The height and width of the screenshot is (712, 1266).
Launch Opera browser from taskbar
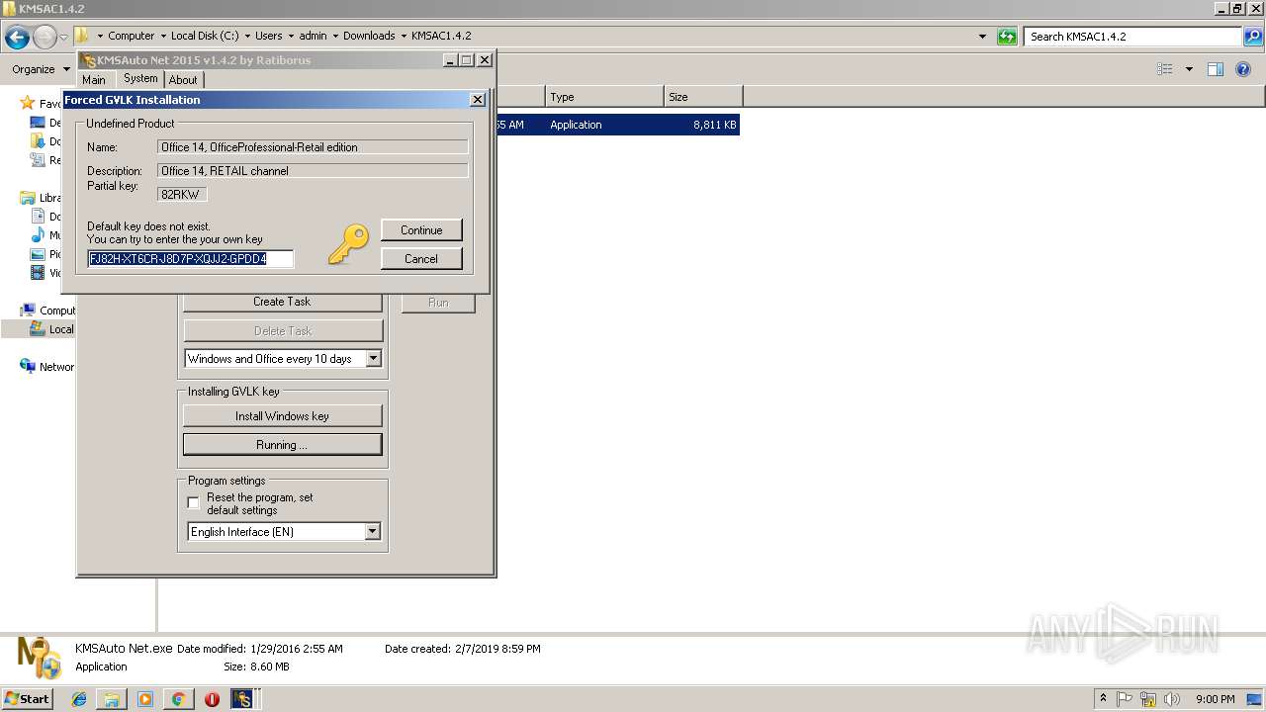pos(212,699)
